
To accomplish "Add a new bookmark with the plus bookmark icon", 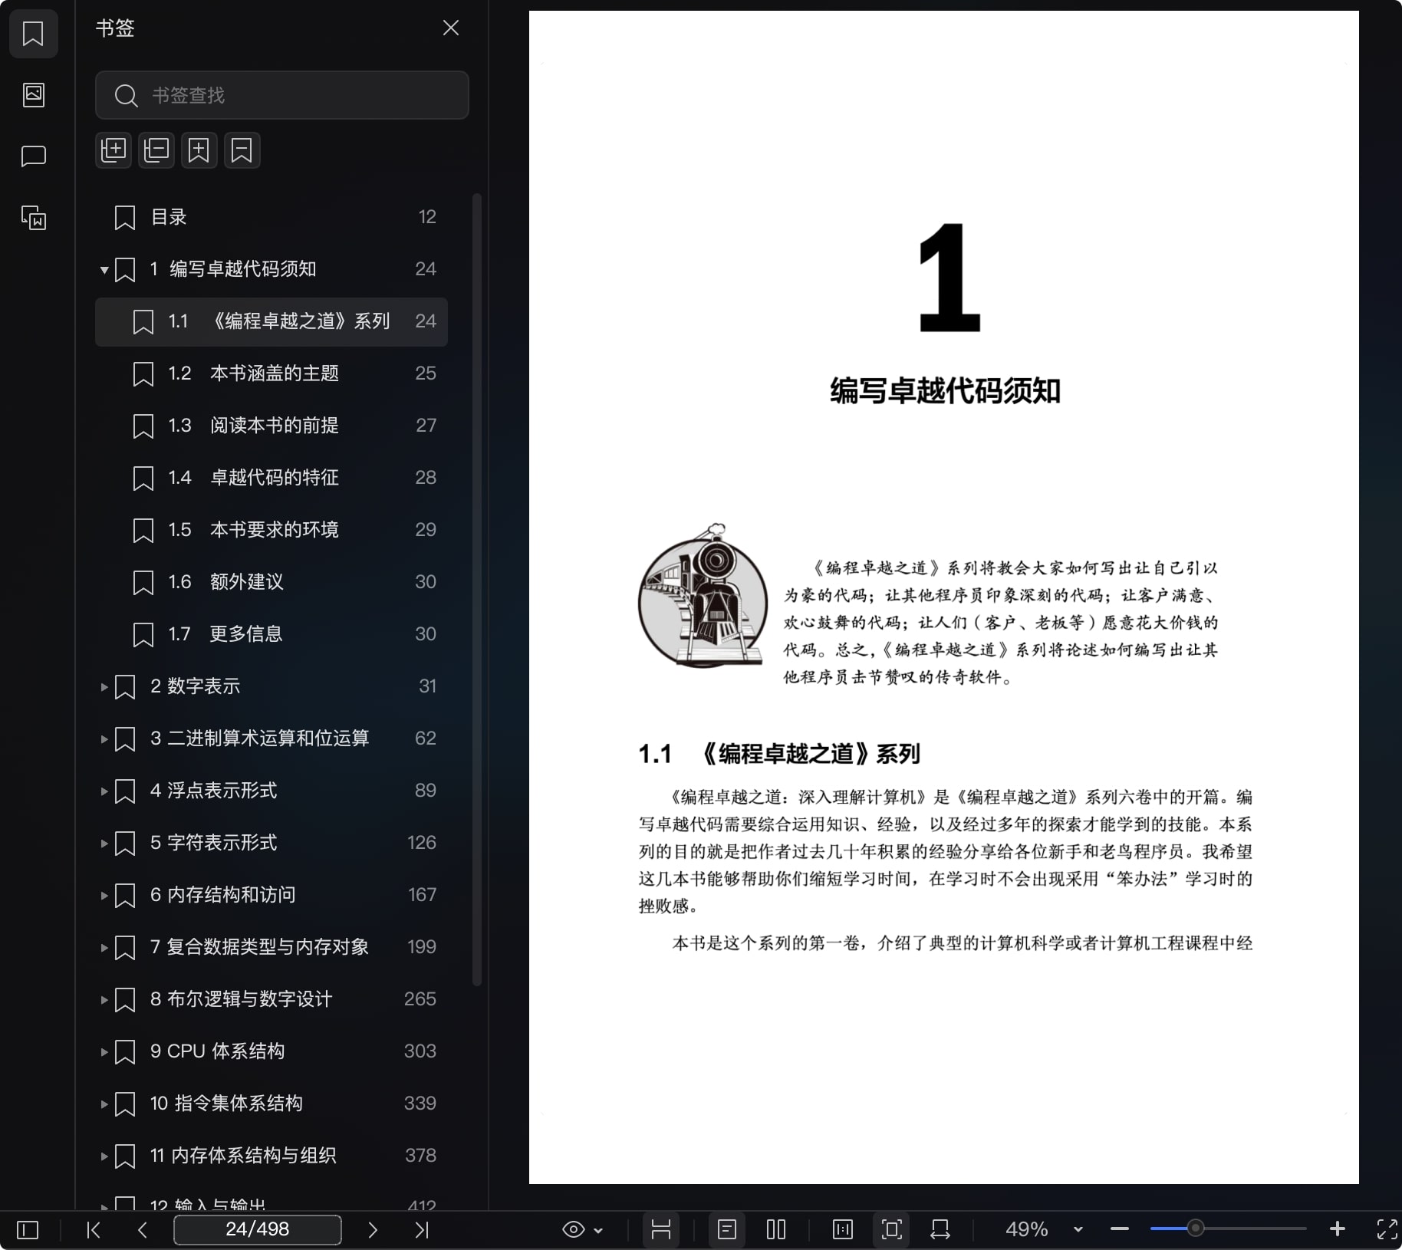I will tap(199, 150).
